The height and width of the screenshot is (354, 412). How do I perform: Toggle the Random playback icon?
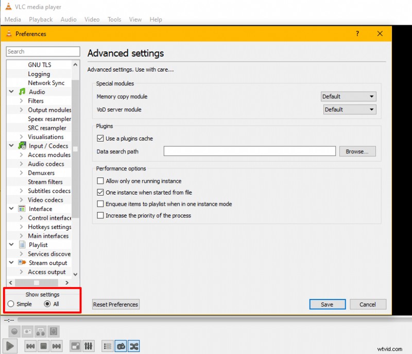click(133, 346)
